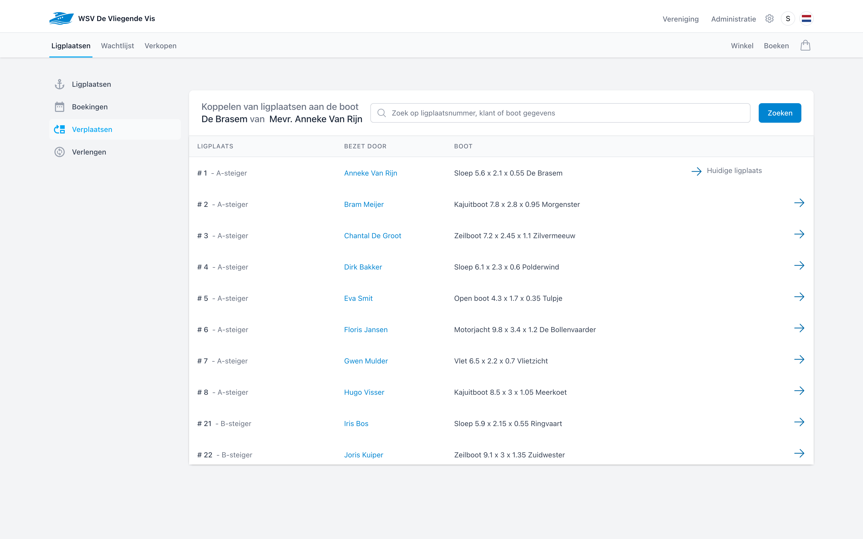863x539 pixels.
Task: Click 'Motorjacht 9.8 x 3.4 x 1.2 De Bollenvaarder'
Action: pos(525,330)
